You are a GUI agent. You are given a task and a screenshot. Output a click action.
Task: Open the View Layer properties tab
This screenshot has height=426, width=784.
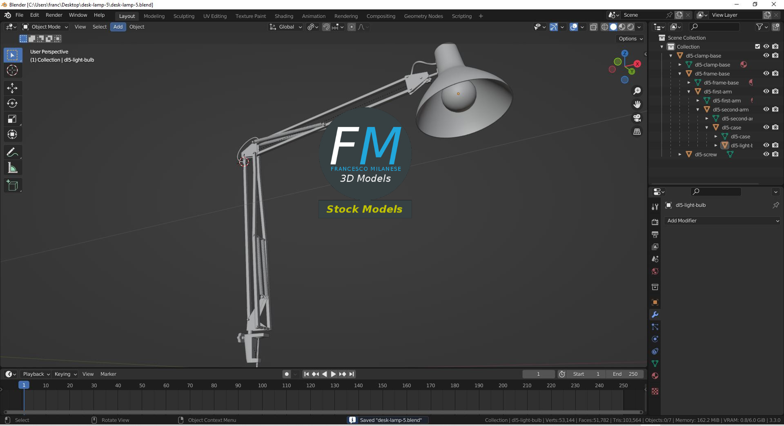coord(655,246)
